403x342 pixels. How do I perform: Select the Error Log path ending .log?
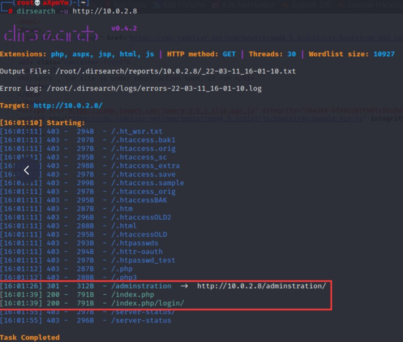pos(154,88)
